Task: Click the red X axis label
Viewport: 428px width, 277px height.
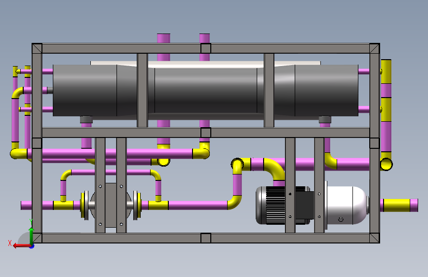Action: click(x=10, y=243)
